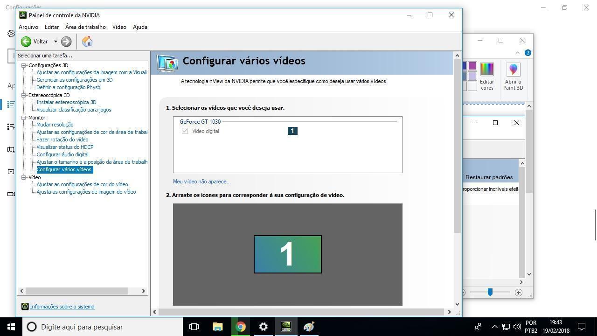Click task tree horizontal scrollbar
Viewport: 597px width, 336px height.
76,291
